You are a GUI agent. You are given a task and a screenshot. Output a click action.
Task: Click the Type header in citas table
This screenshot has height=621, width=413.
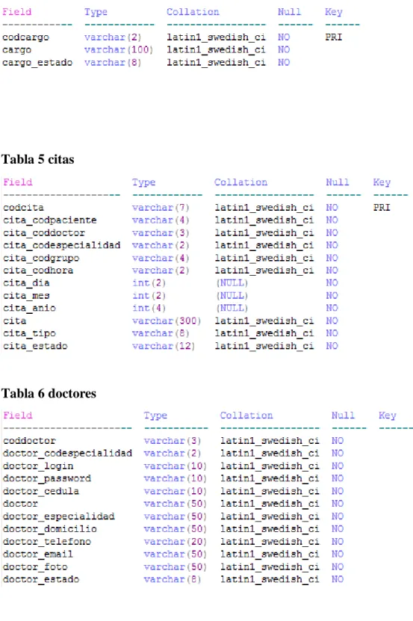pos(143,182)
